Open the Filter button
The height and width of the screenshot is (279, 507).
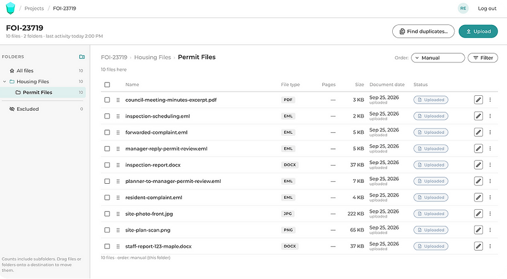pos(483,58)
